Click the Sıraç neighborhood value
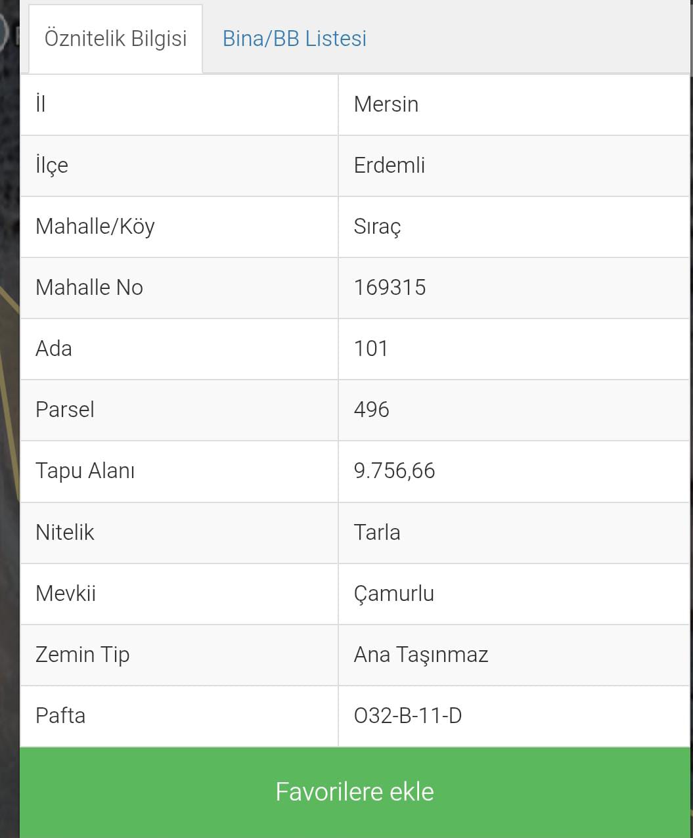 click(514, 227)
